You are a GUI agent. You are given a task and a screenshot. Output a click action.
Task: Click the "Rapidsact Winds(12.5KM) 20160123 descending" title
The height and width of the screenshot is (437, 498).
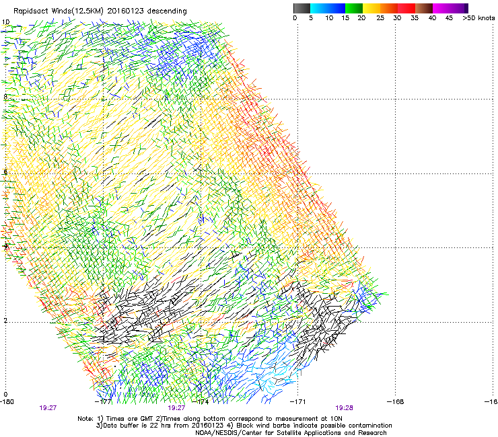[x=100, y=11]
